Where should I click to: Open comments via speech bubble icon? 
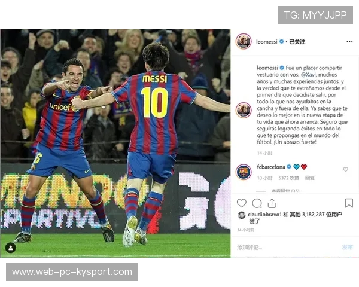click(257, 203)
